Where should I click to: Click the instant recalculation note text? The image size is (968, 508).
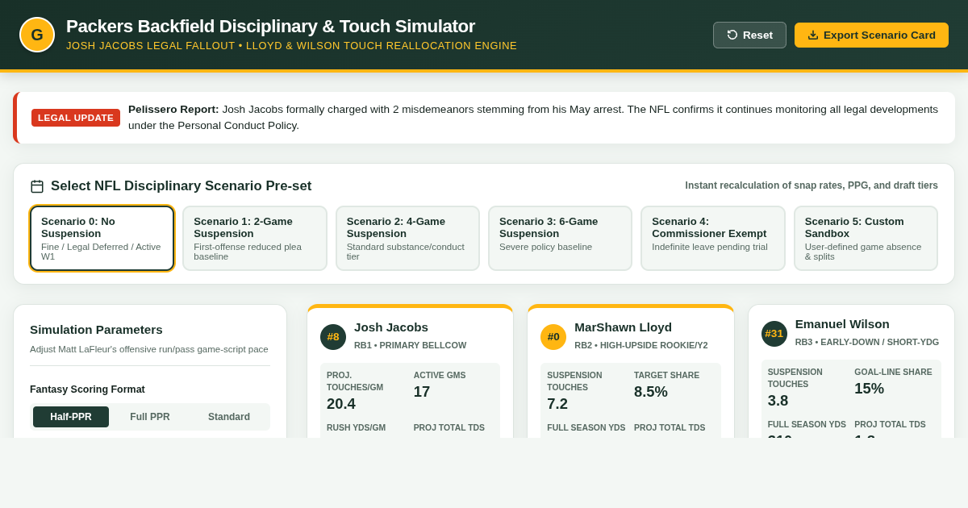(x=812, y=185)
